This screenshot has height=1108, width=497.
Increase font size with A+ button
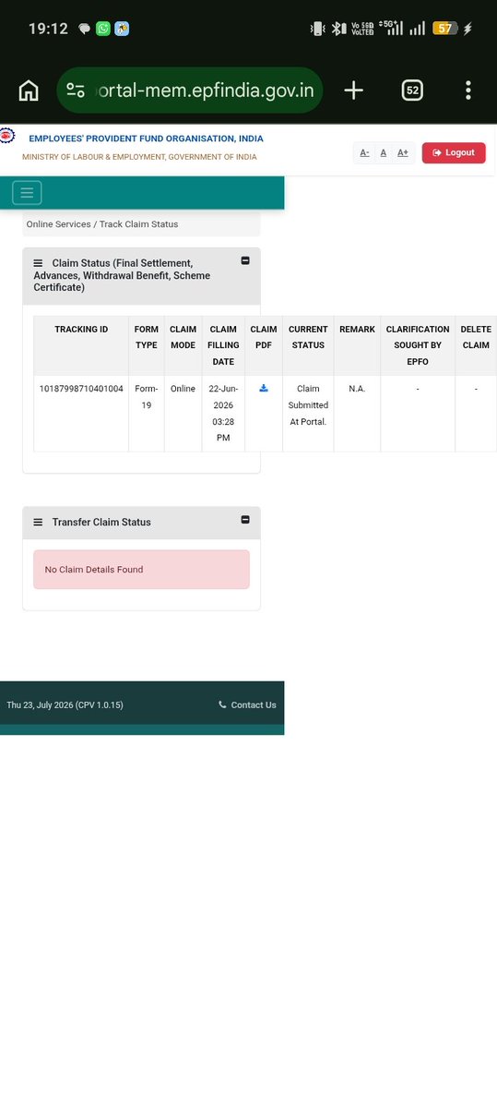tap(403, 152)
